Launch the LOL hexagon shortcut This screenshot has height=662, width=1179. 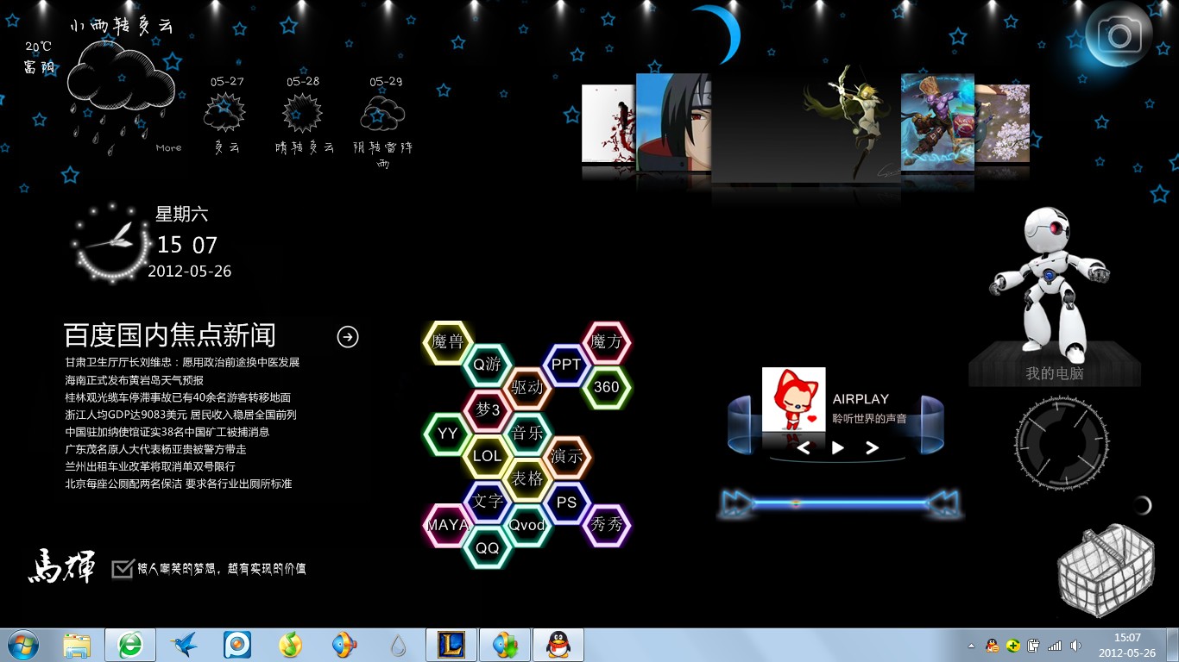point(487,456)
